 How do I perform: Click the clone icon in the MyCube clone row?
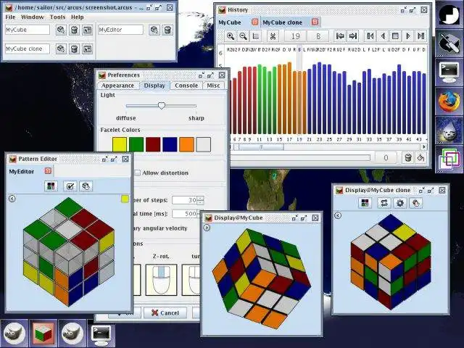tap(61, 49)
